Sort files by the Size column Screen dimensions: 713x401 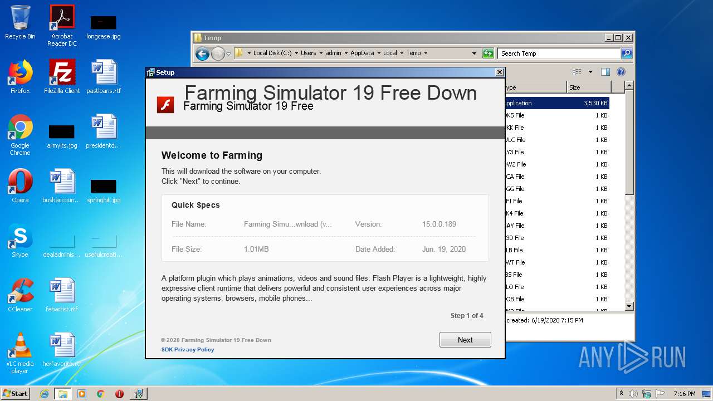tap(589, 87)
